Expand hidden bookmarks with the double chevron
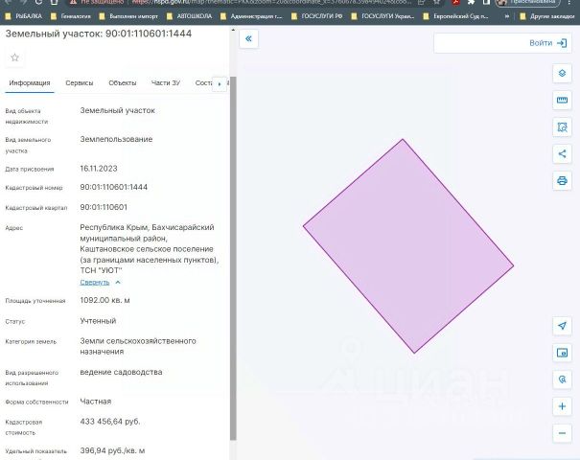This screenshot has height=460, width=580. point(506,16)
